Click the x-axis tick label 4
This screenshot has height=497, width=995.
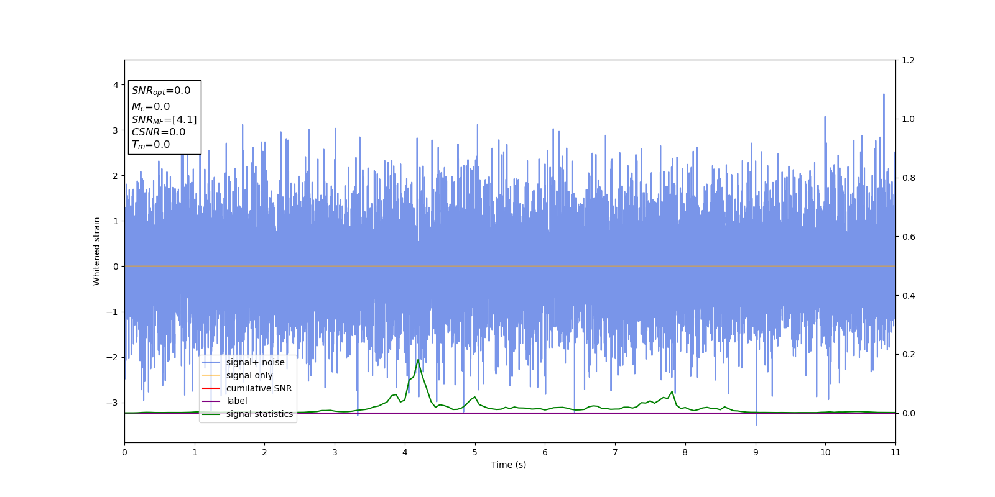pos(405,452)
